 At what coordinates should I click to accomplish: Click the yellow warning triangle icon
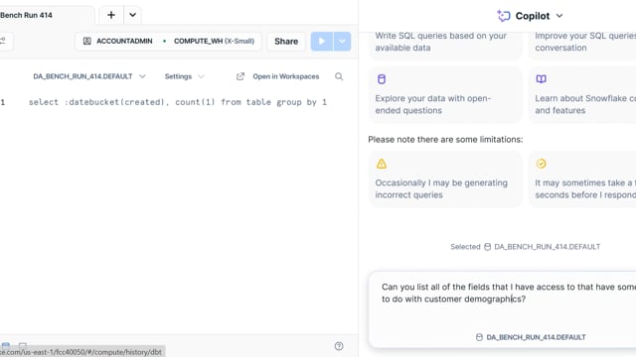pos(382,164)
